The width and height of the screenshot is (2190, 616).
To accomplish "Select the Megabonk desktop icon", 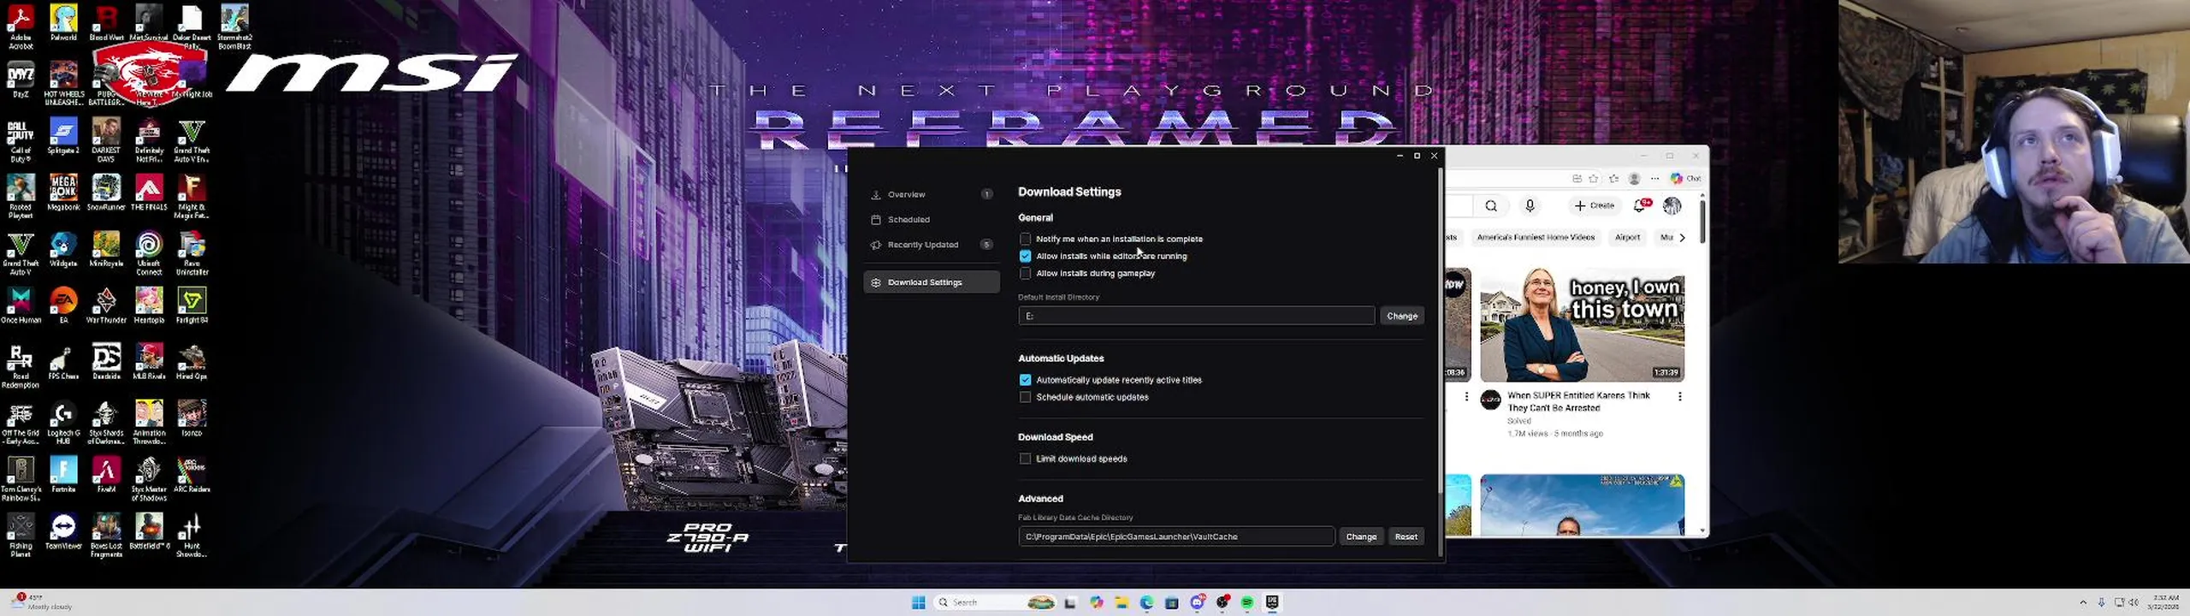I will coord(63,192).
